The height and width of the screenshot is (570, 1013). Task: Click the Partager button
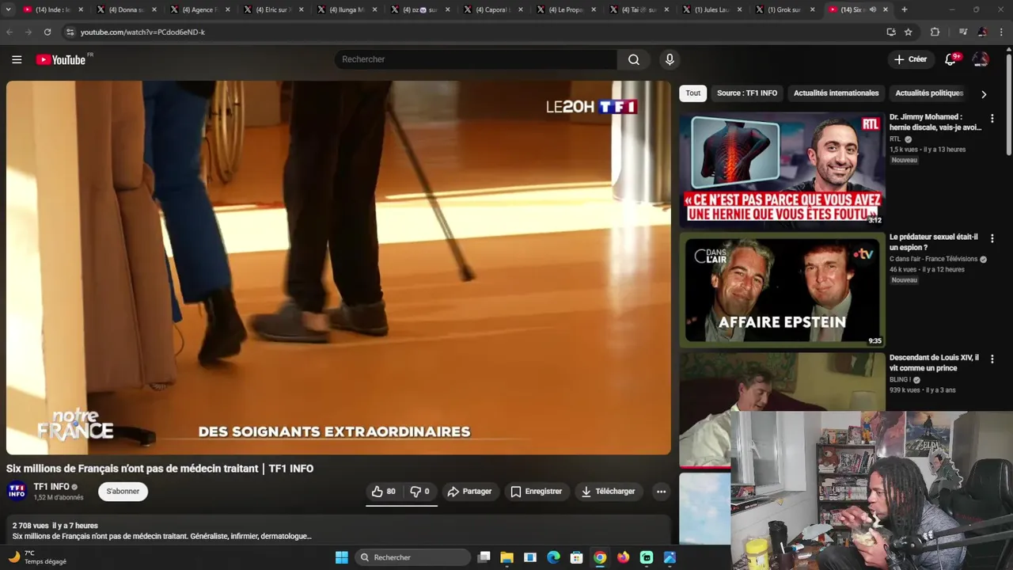click(x=469, y=492)
